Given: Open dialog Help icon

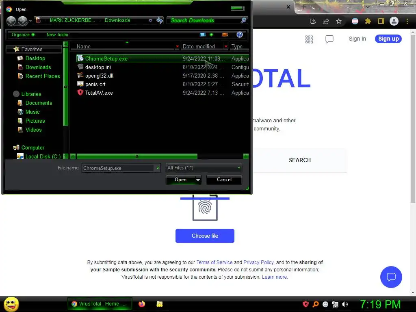Looking at the screenshot, I should (x=240, y=35).
